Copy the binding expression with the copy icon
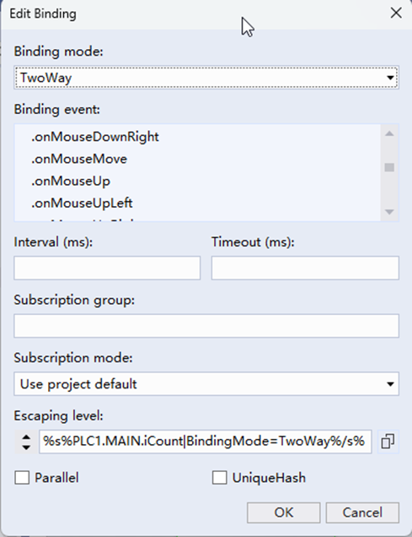 point(388,441)
